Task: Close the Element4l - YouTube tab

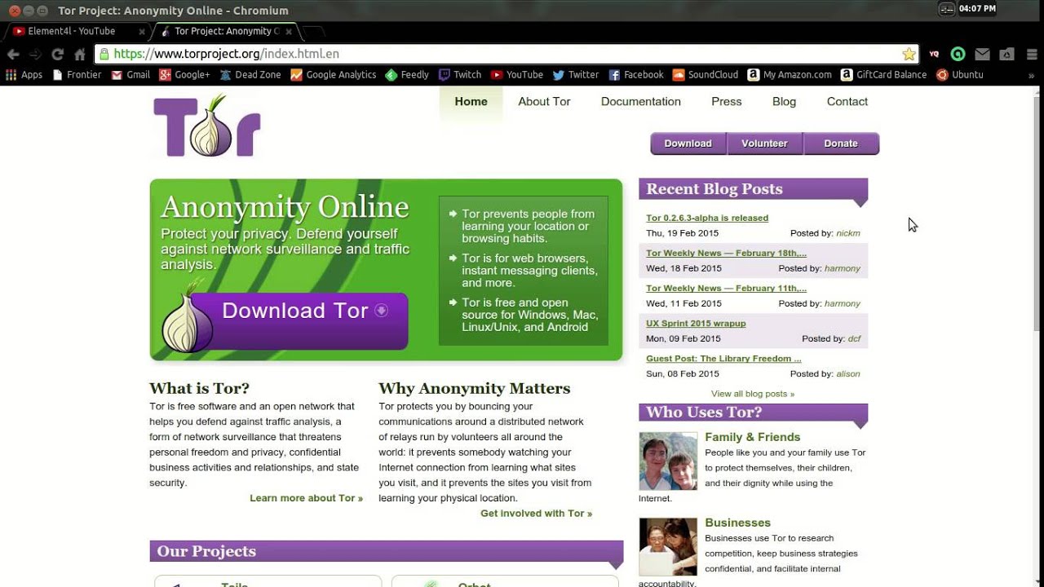Action: (x=142, y=32)
